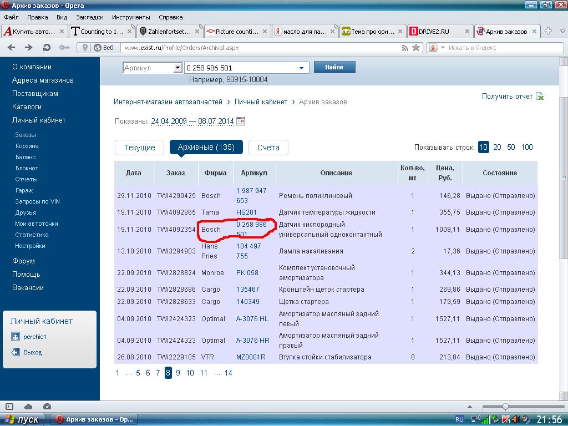
Task: Switch to the Текущие orders tab
Action: click(139, 148)
